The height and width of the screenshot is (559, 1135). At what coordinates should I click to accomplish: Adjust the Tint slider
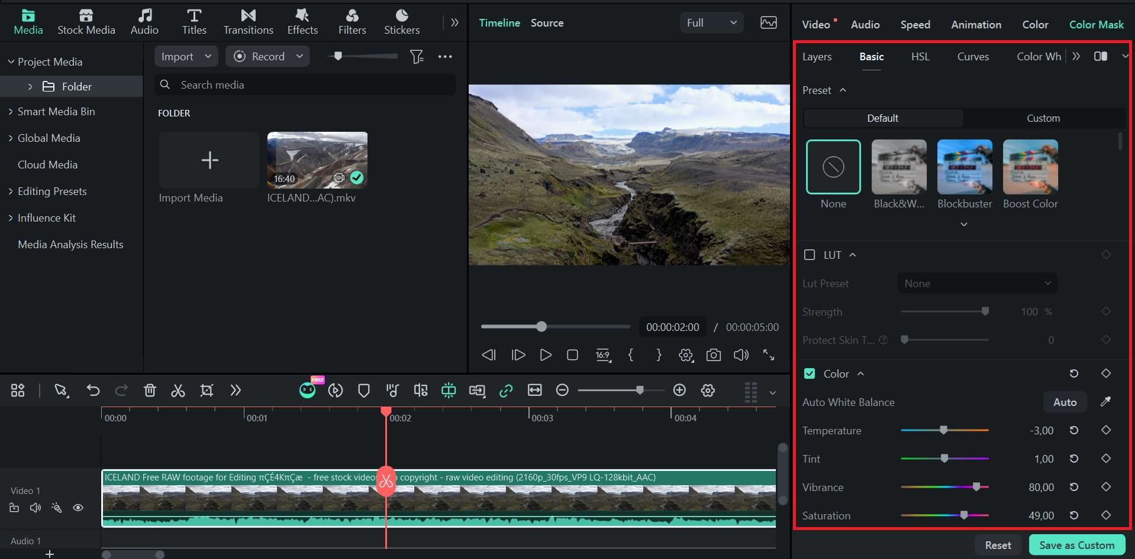pos(944,459)
